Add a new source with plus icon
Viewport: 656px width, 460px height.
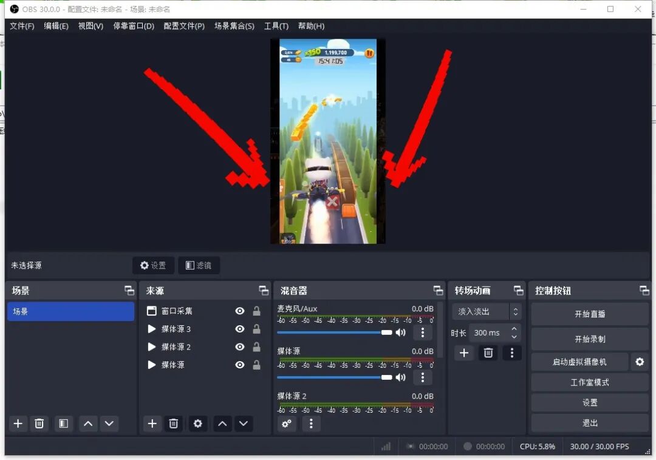(x=152, y=424)
